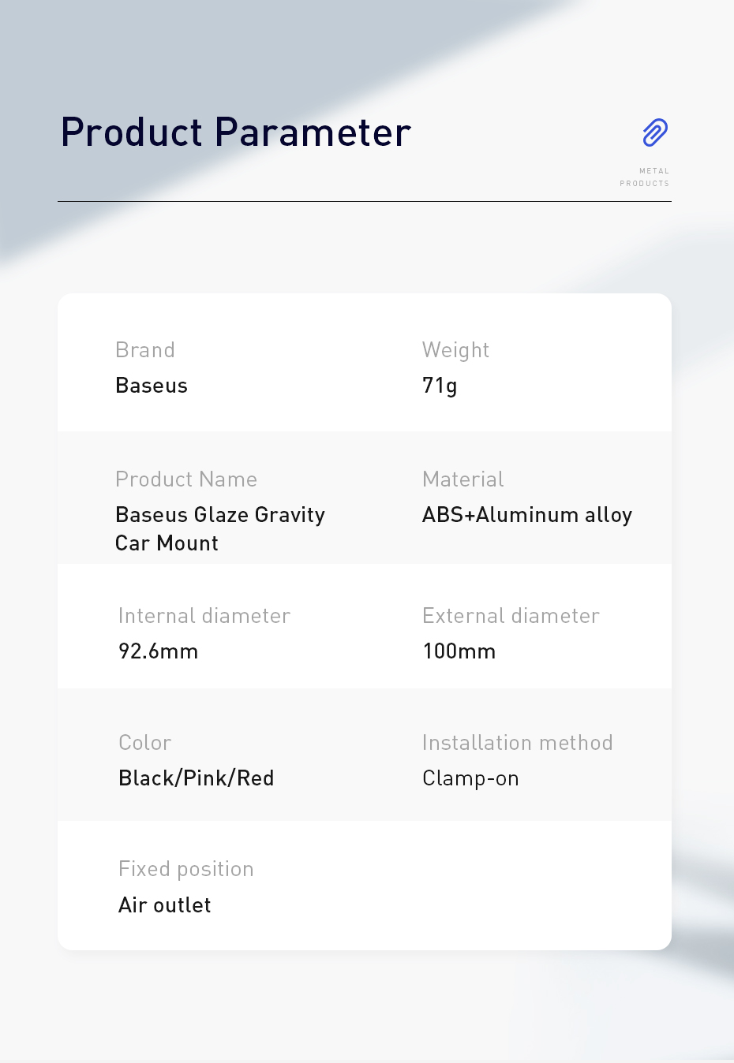Click the Material label
Viewport: 734px width, 1063px height.
pyautogui.click(x=463, y=479)
